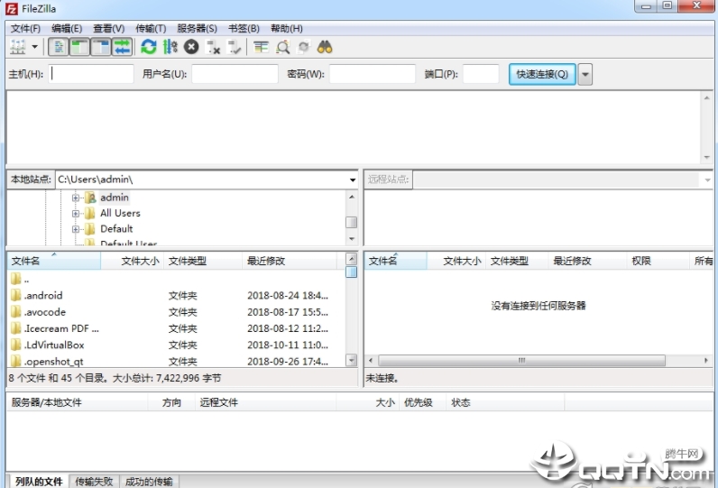Open the 传输(T) menu

point(151,28)
